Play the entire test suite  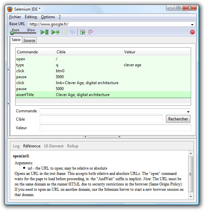pyautogui.click(x=44, y=32)
